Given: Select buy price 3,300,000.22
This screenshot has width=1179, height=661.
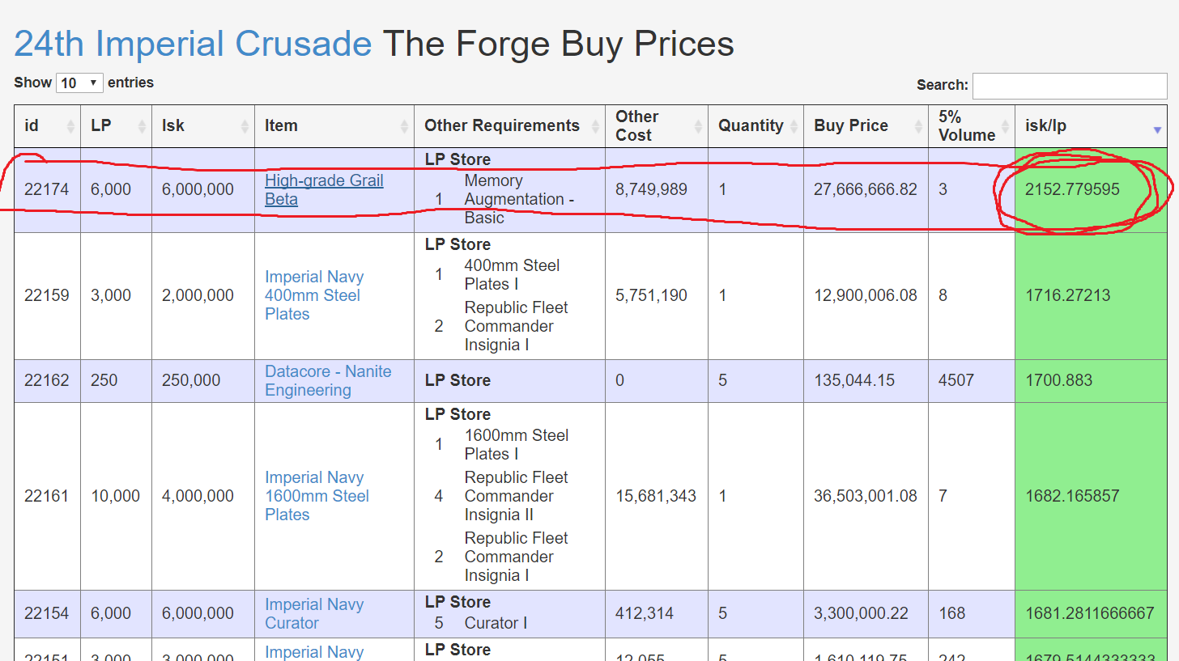Looking at the screenshot, I should (860, 613).
